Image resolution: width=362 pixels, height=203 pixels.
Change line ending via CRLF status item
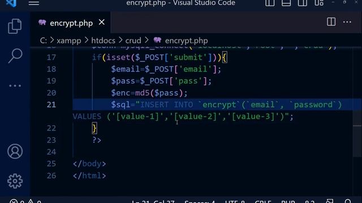[263, 201]
